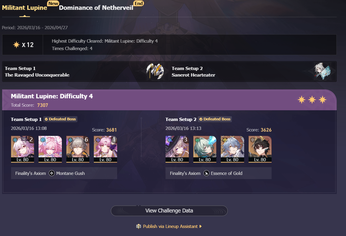The width and height of the screenshot is (346, 236).
Task: Select gray-haired character with eidolon 6
Action: click(78, 149)
